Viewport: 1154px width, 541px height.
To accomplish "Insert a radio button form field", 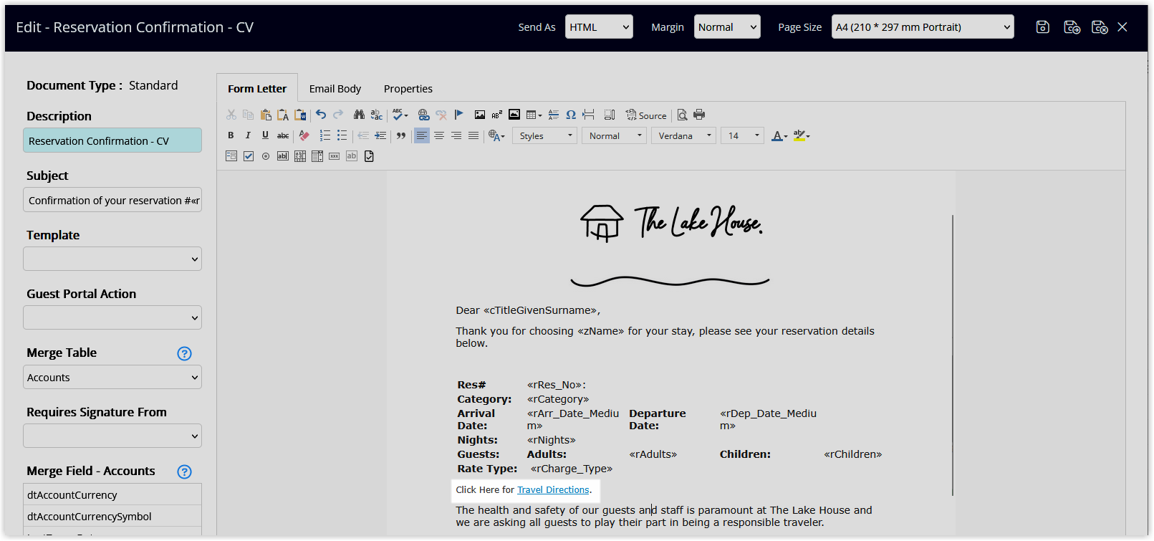I will [x=266, y=156].
